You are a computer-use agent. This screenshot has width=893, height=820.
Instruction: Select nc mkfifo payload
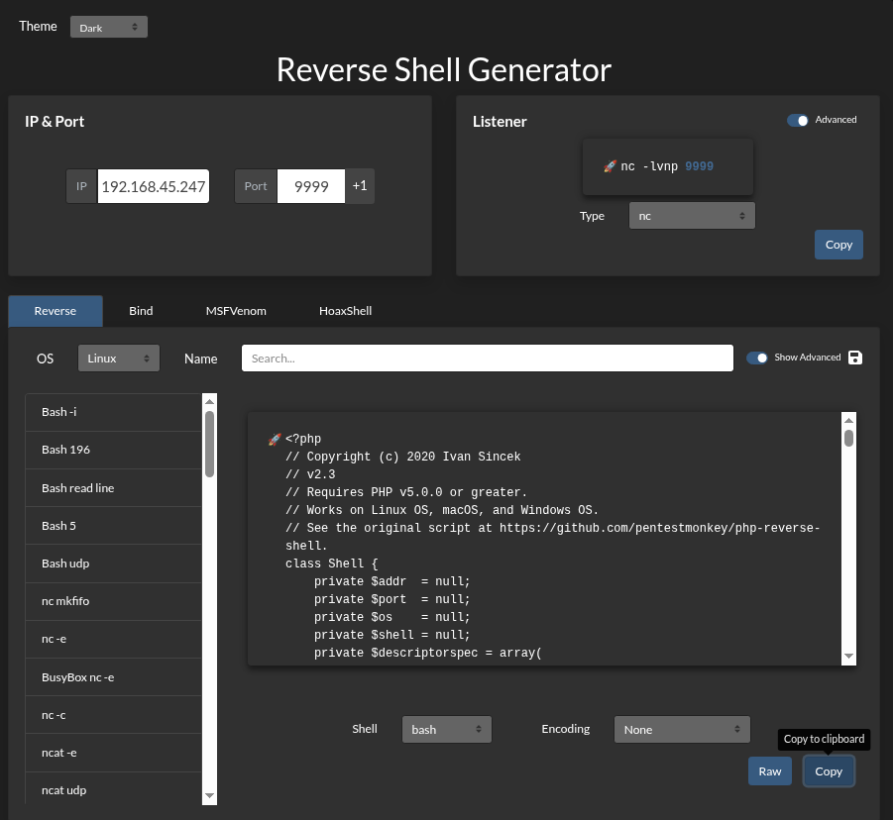113,601
